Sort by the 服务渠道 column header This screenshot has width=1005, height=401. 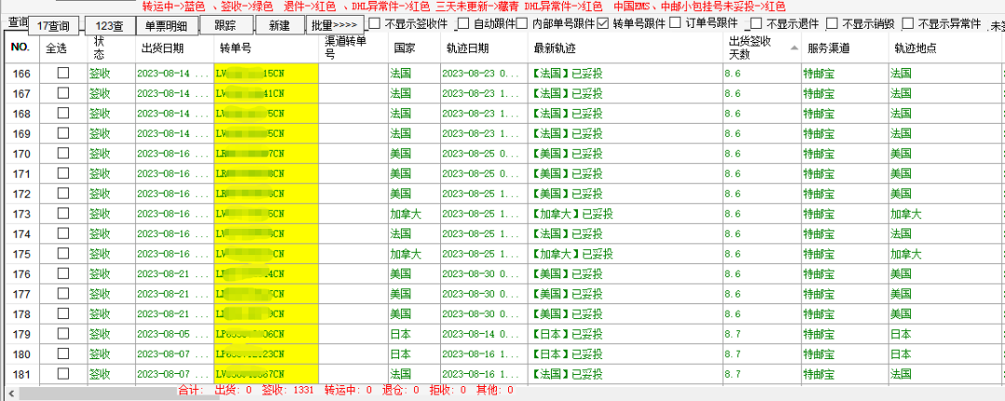[845, 48]
